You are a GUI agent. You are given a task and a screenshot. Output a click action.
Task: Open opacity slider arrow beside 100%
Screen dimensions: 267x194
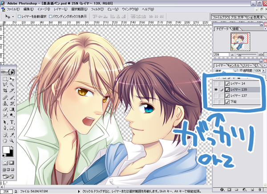(264, 70)
